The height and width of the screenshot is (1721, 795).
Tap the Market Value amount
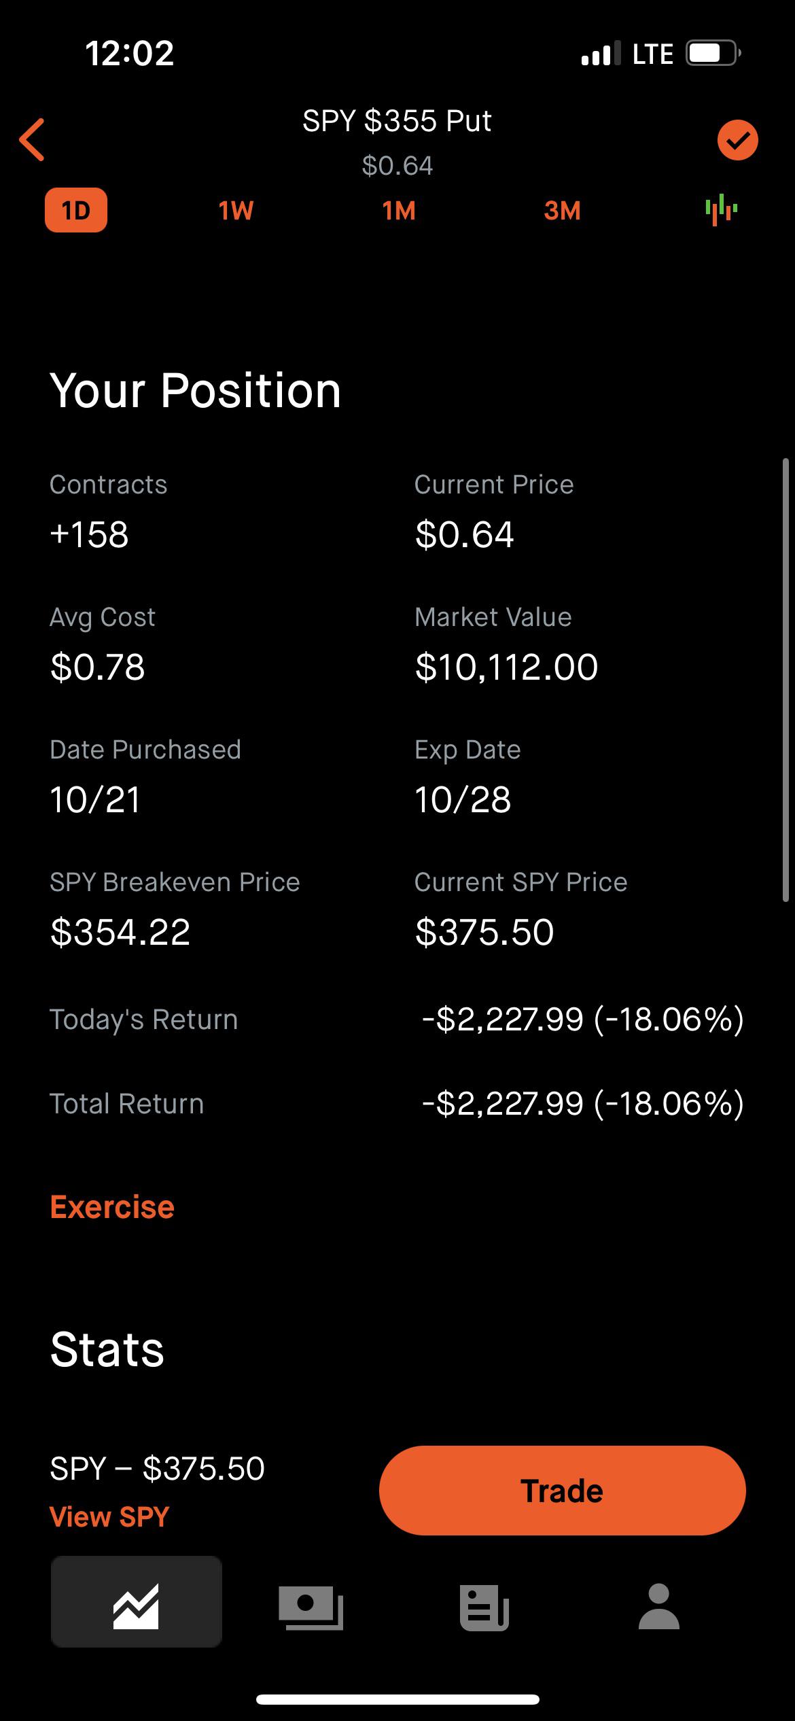point(506,667)
